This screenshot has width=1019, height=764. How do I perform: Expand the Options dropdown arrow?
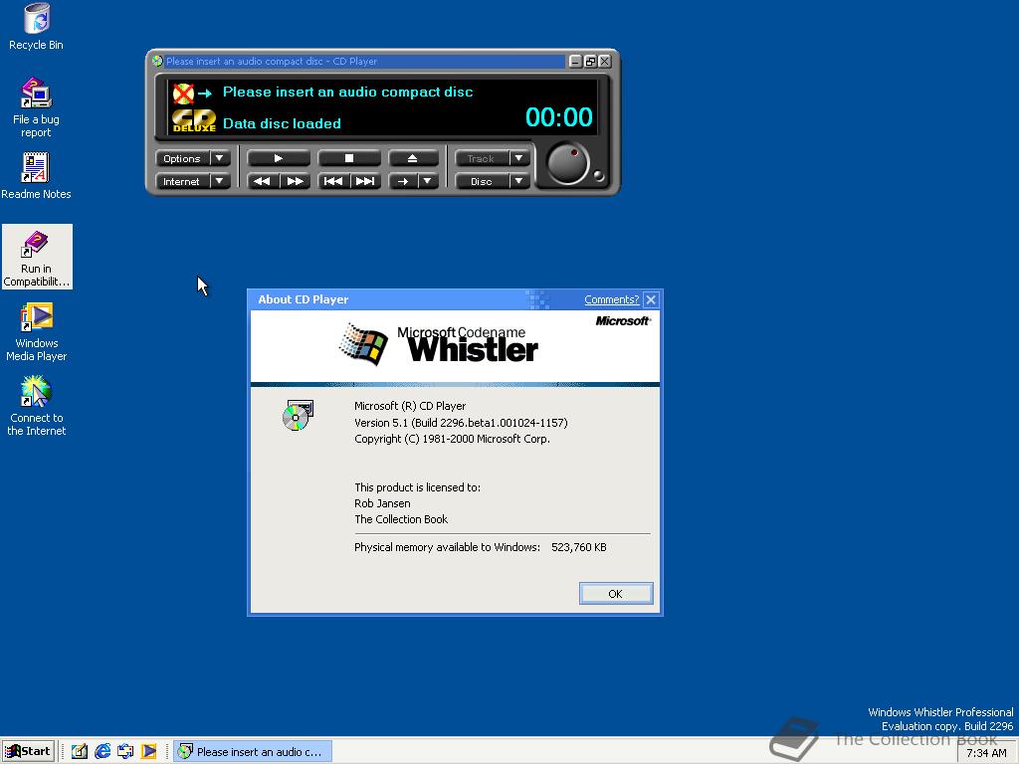220,158
